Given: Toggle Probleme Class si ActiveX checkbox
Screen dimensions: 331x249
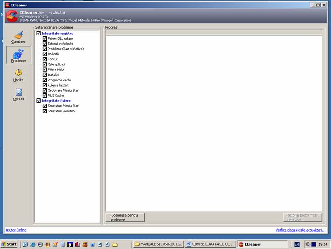Looking at the screenshot, I should 45,49.
